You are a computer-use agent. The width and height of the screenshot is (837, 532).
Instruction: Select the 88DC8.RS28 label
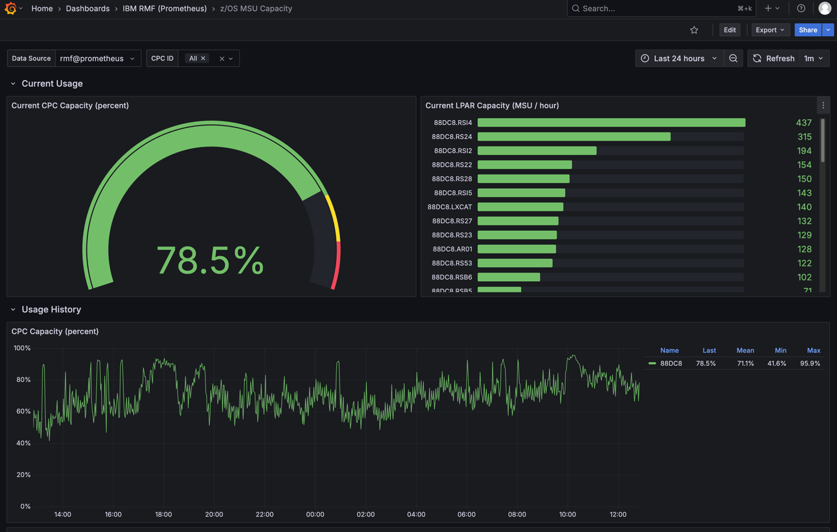point(452,179)
